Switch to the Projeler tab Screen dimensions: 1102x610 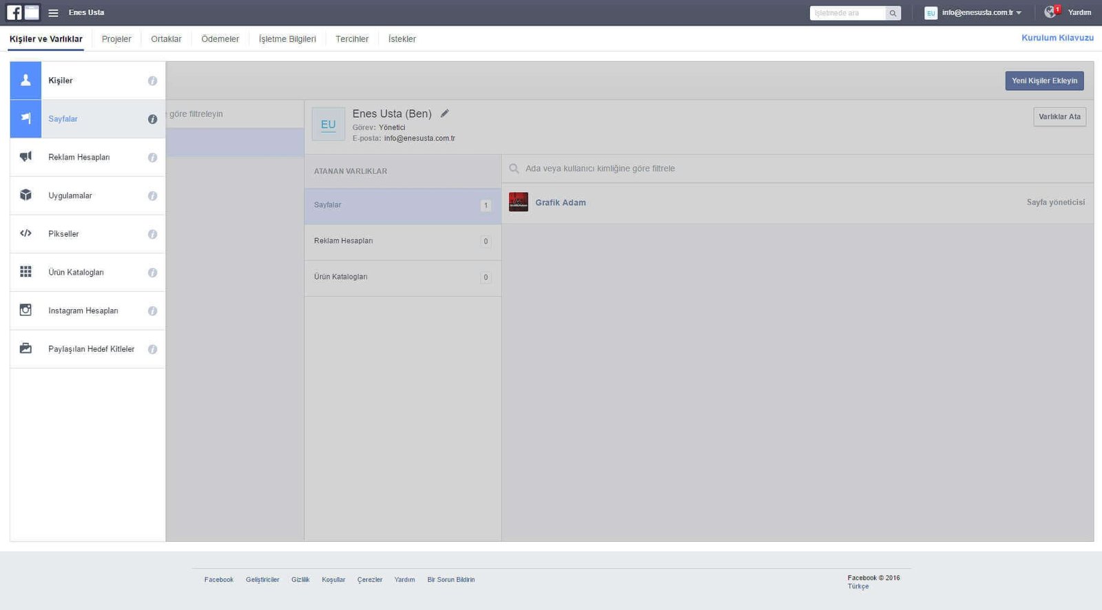(116, 39)
